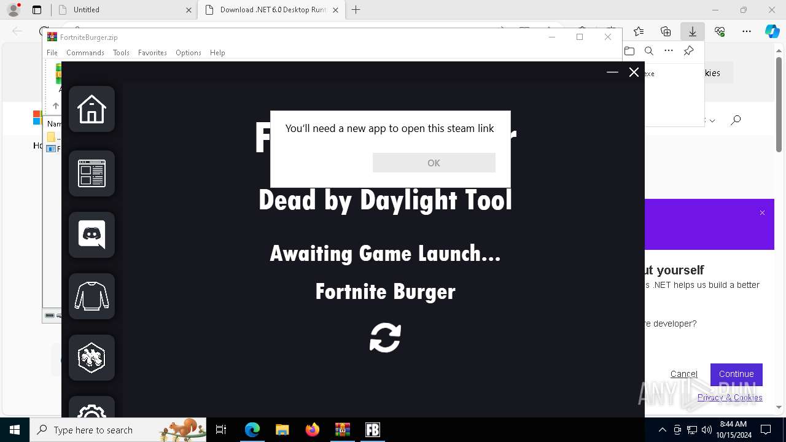The width and height of the screenshot is (786, 442).
Task: Close the Untitled tab
Action: click(x=189, y=10)
